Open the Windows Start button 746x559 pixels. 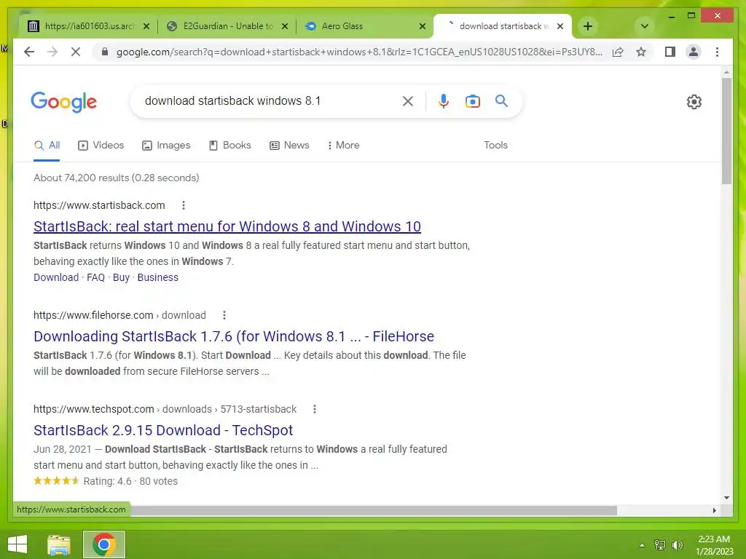[17, 544]
